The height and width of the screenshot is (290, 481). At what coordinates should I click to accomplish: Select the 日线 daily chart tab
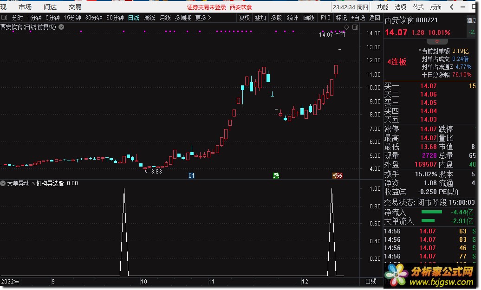tap(134, 18)
